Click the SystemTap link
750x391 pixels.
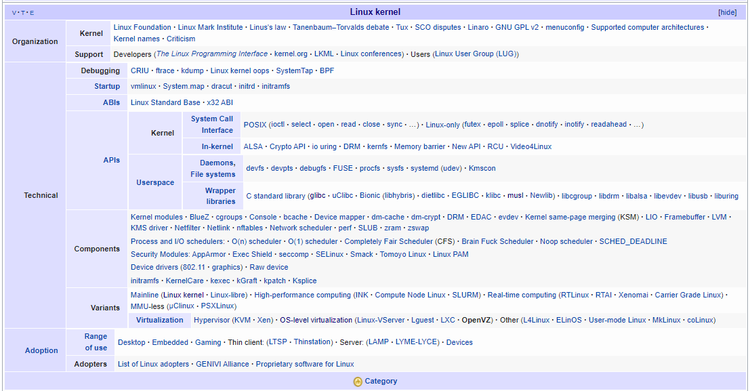coord(294,70)
